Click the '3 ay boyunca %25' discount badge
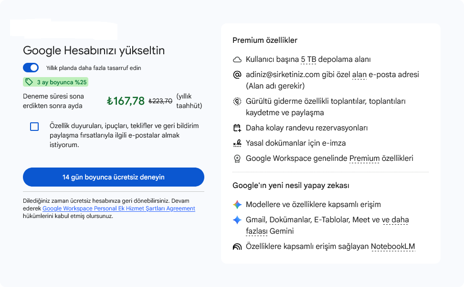Viewport: 464px width, 287px height. [x=56, y=82]
